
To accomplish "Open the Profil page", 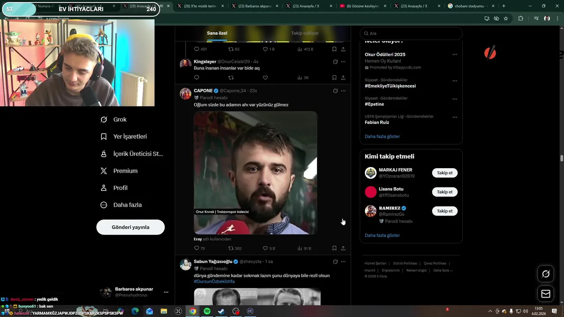I will click(114, 188).
